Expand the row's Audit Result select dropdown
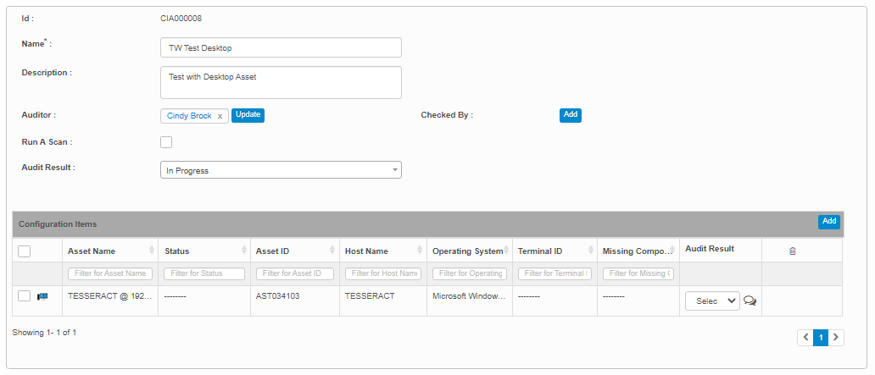Viewport: 875px width, 375px height. pos(711,301)
